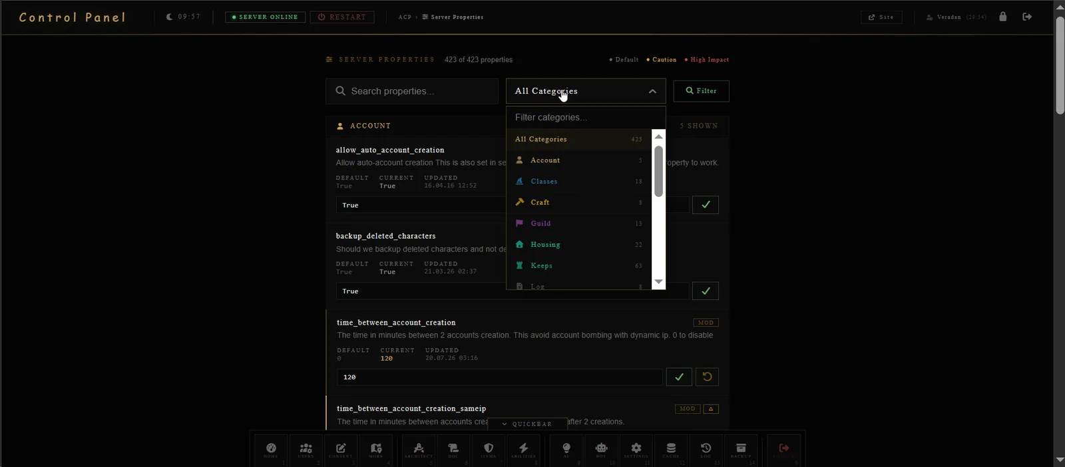This screenshot has width=1065, height=467.
Task: Choose the Account category
Action: [578, 160]
